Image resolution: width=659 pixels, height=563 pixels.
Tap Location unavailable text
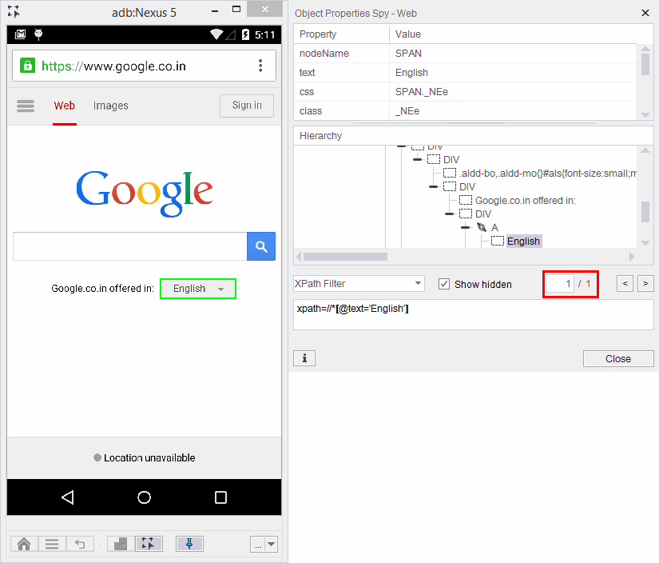149,457
